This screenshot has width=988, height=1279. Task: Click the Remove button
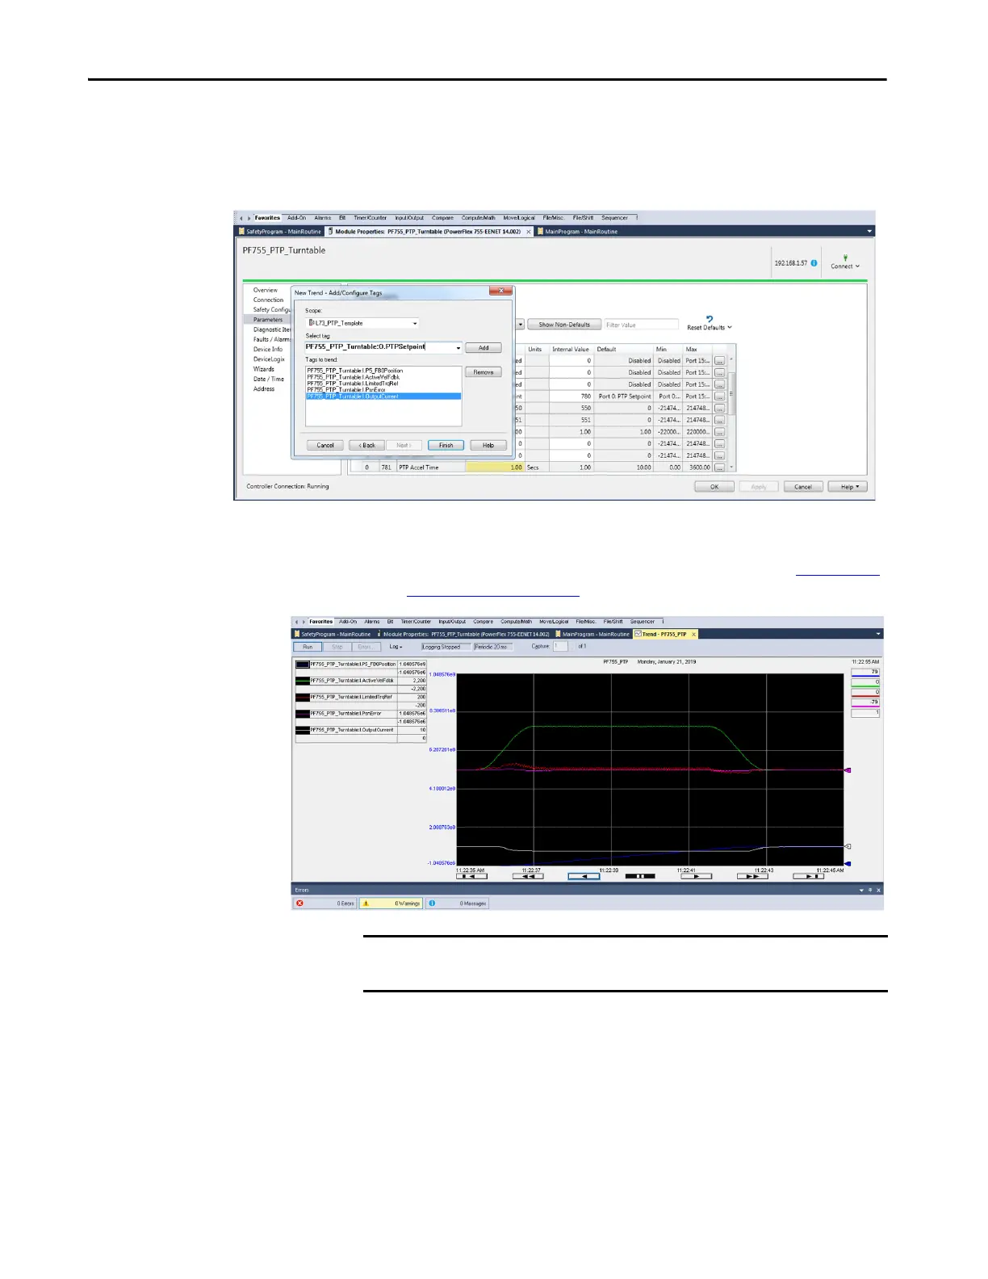click(x=484, y=372)
